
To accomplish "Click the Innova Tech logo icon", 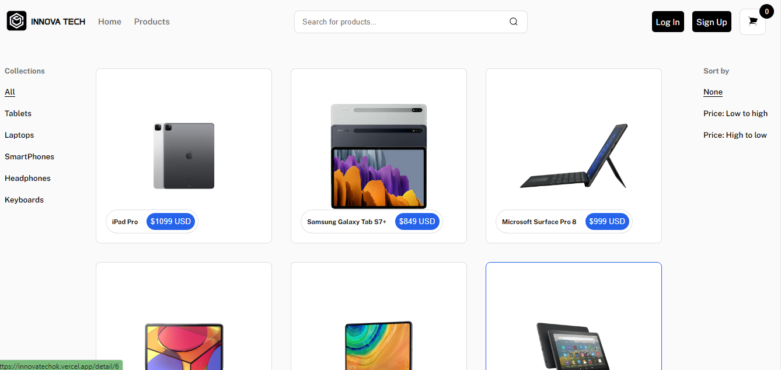I will click(x=16, y=22).
